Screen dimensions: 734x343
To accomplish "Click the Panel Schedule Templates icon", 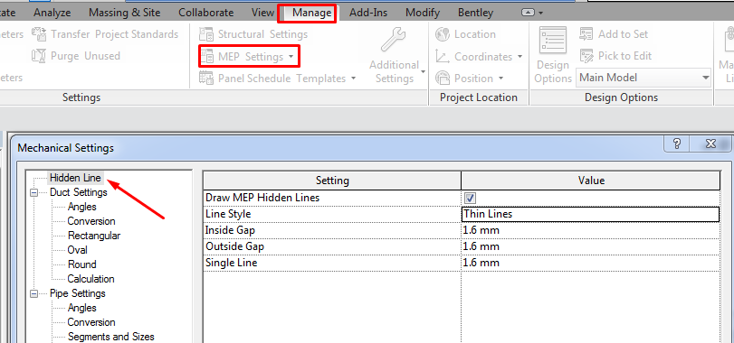I will click(x=206, y=79).
